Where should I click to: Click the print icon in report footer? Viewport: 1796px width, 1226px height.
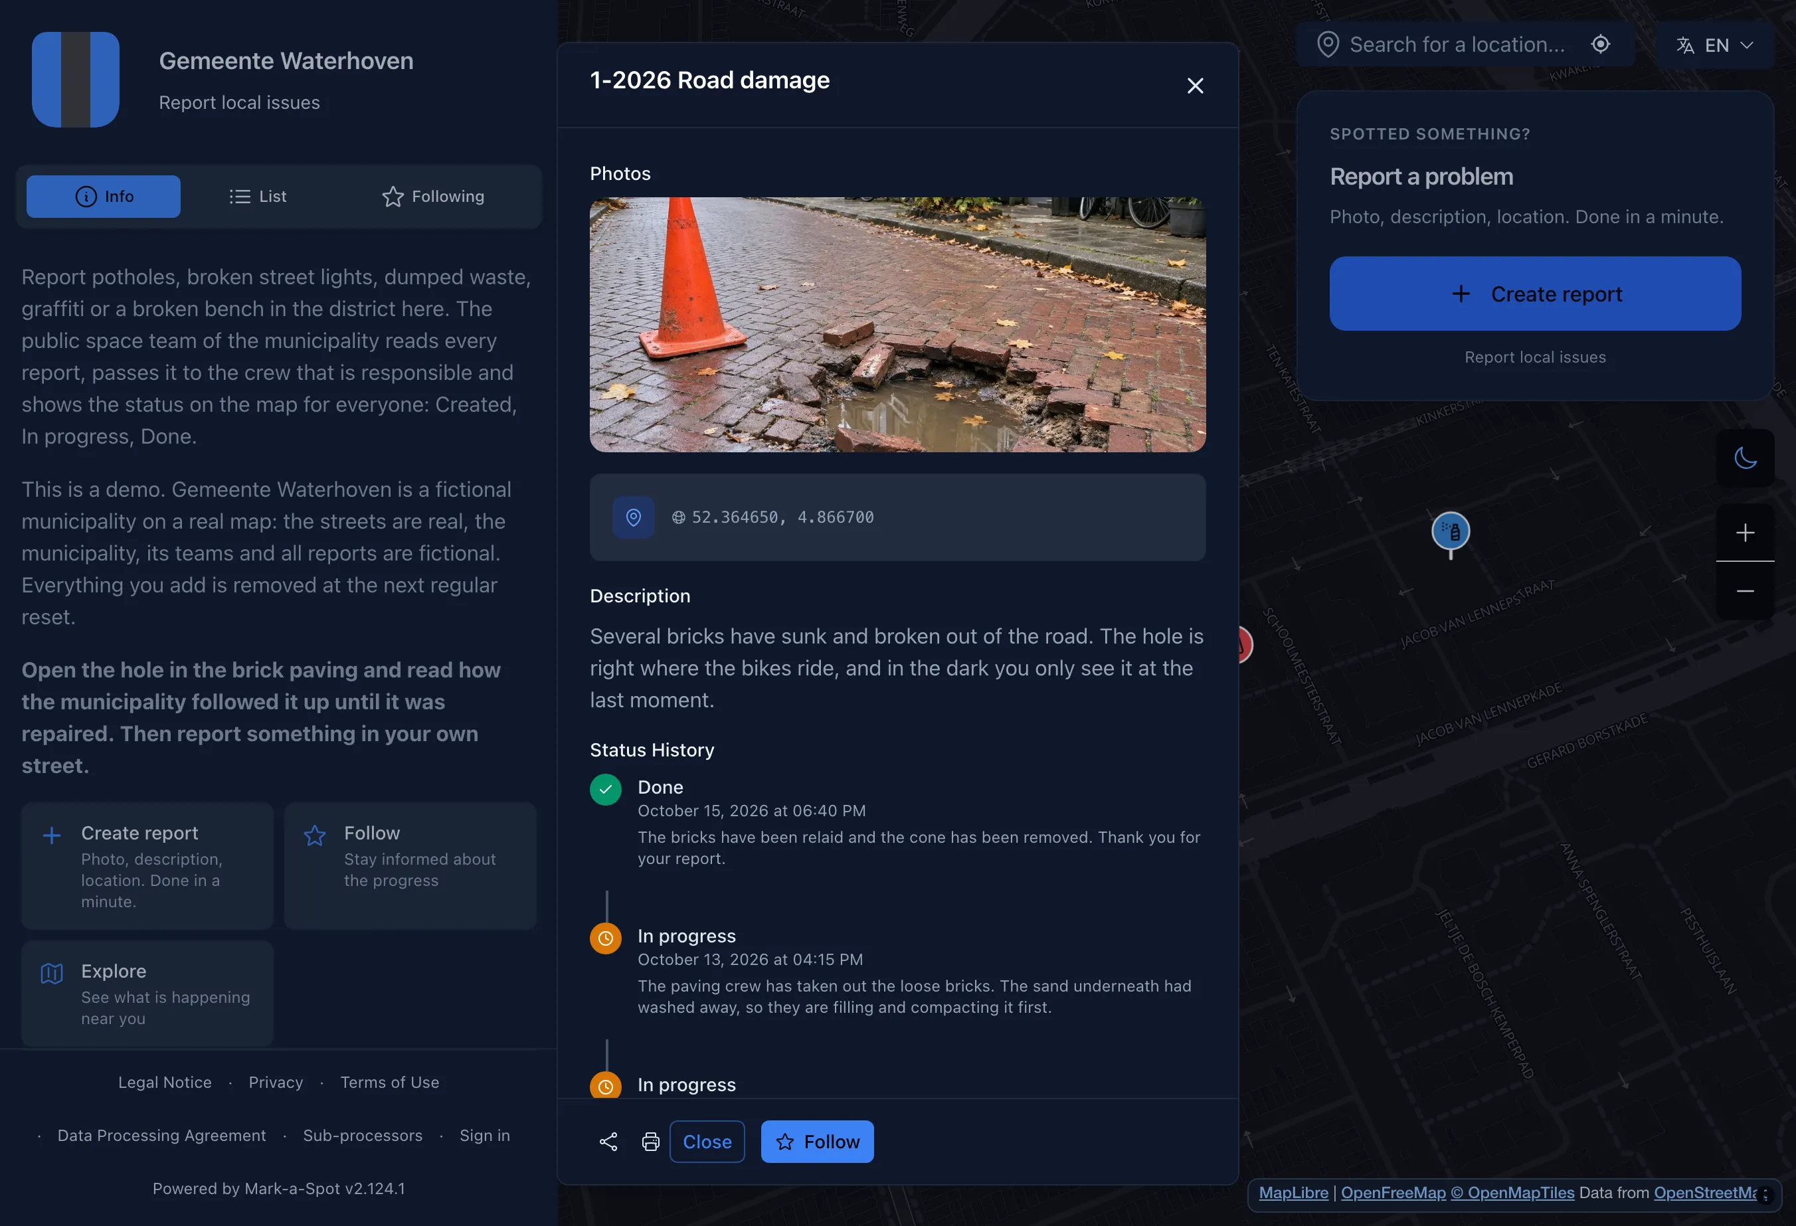[x=651, y=1142]
